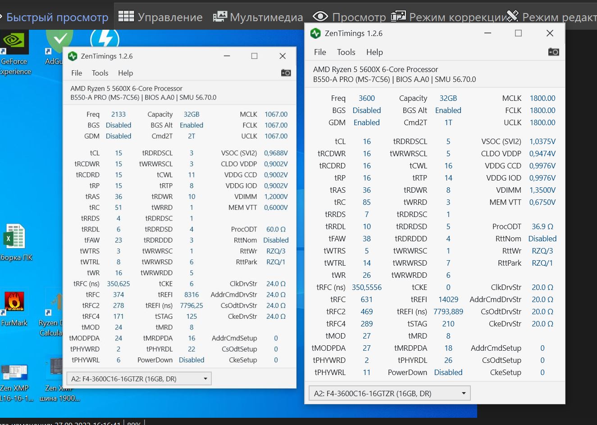Screen dimensions: 597x425
Task: Select Freq value 2133
Action: pyautogui.click(x=118, y=114)
